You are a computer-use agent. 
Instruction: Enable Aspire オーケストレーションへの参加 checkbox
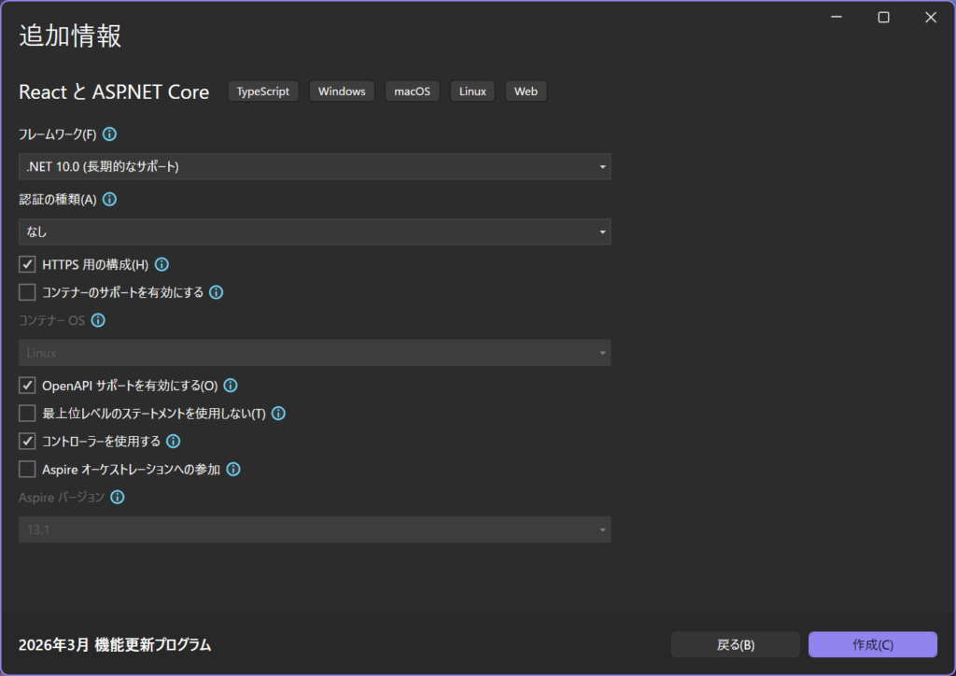click(27, 470)
